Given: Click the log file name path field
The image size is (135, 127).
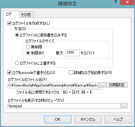Looking at the screenshot, I should click(53, 85).
